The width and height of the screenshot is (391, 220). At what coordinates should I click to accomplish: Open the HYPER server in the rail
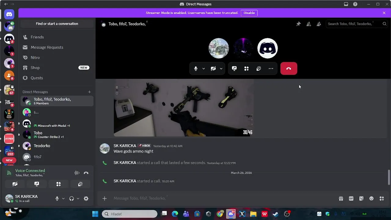9,139
